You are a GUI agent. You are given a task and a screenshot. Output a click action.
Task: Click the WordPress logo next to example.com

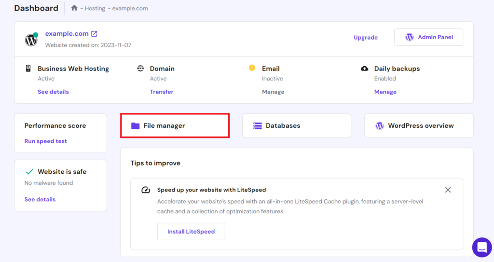click(31, 40)
